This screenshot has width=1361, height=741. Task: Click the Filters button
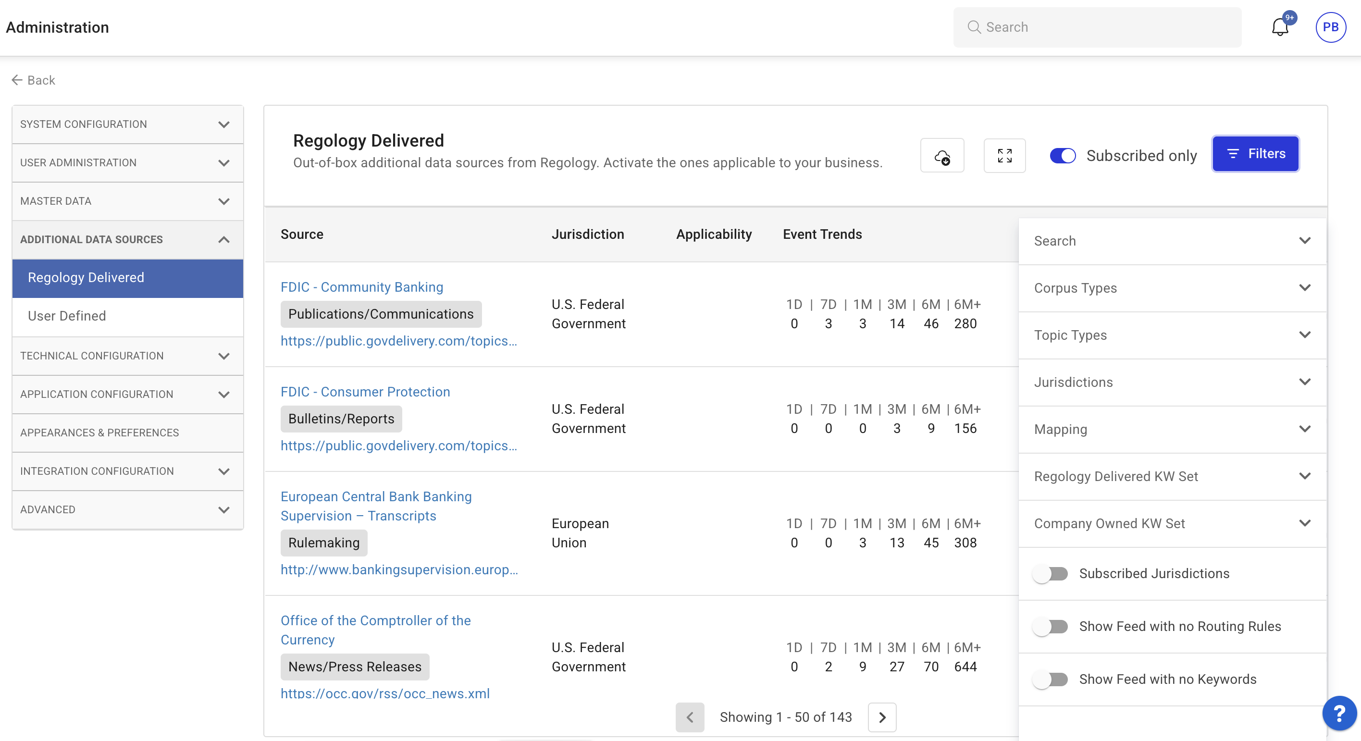tap(1255, 154)
